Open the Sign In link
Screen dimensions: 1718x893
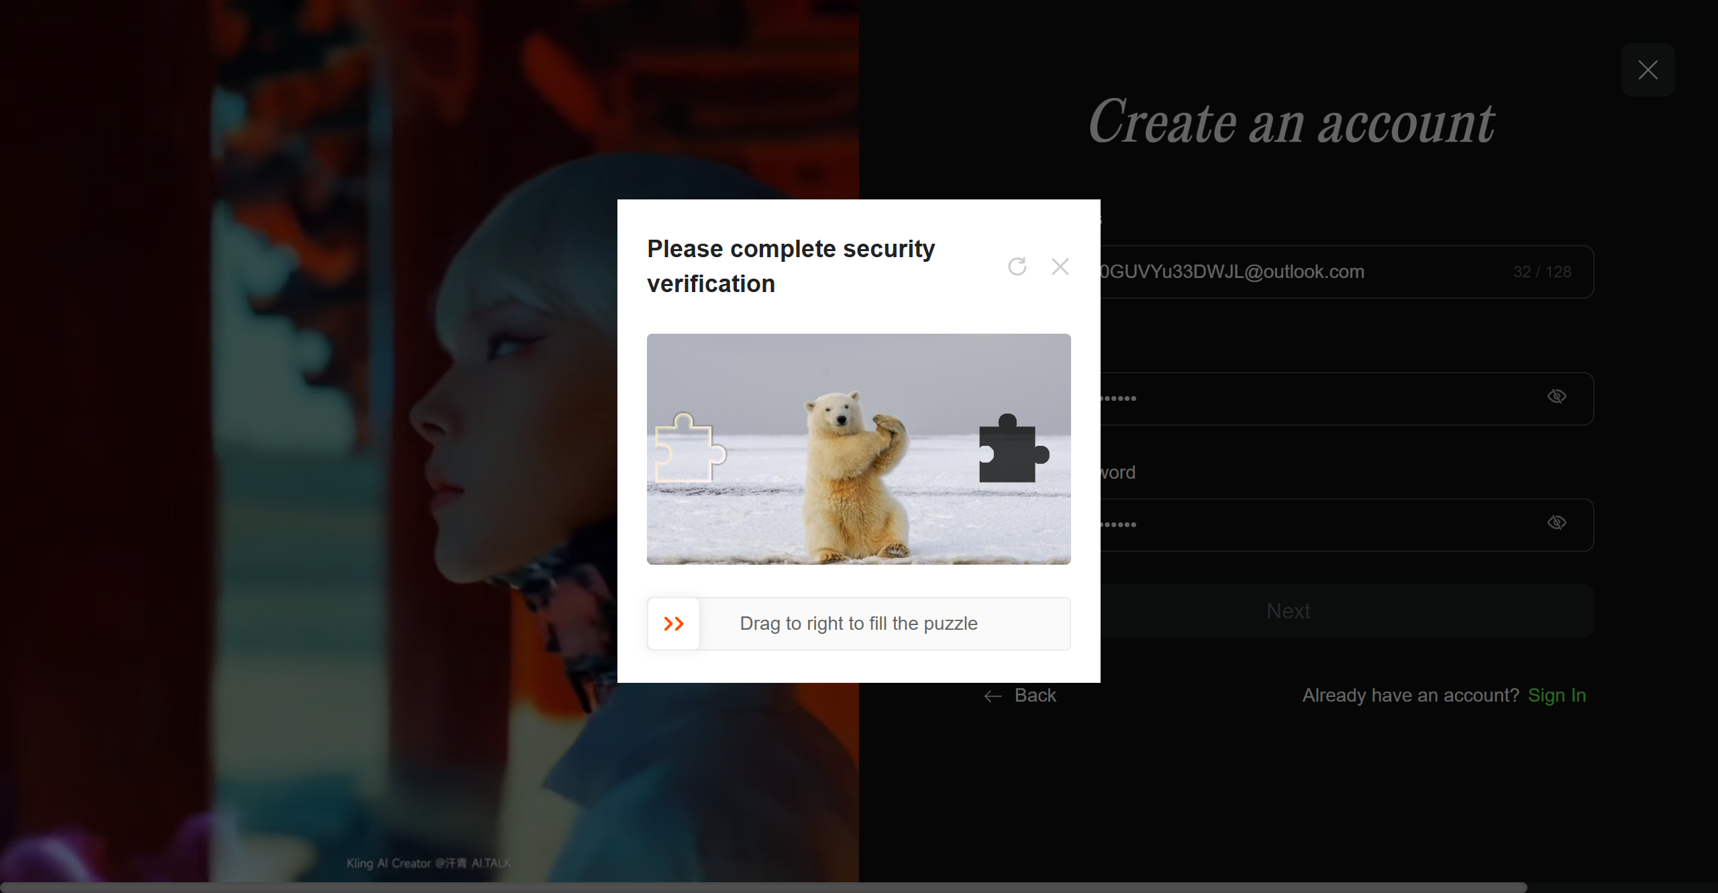[1556, 696]
